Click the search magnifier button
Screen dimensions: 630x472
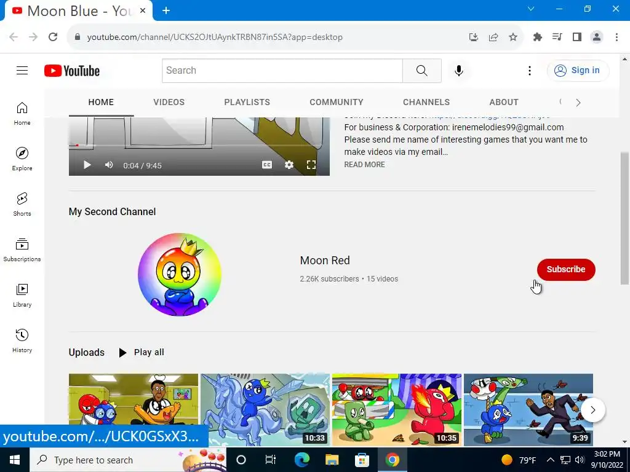tap(422, 71)
